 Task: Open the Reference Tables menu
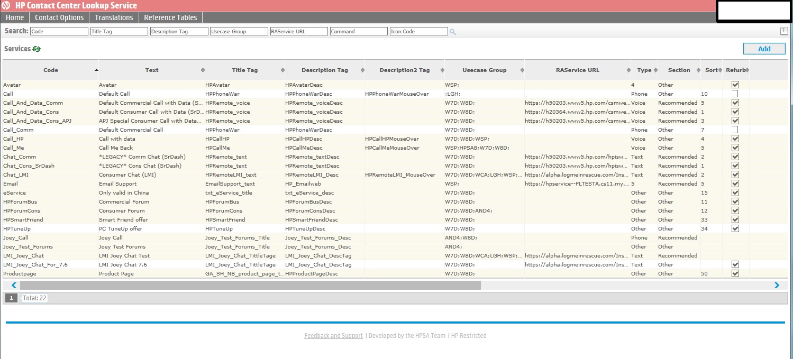pyautogui.click(x=170, y=17)
